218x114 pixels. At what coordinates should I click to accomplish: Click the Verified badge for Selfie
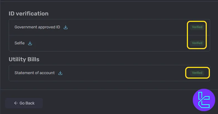click(197, 43)
